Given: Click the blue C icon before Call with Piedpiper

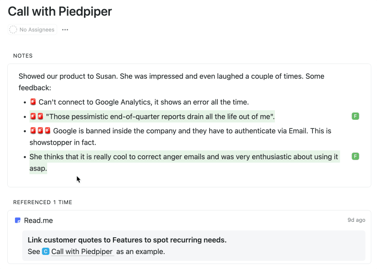Looking at the screenshot, I should (45, 251).
